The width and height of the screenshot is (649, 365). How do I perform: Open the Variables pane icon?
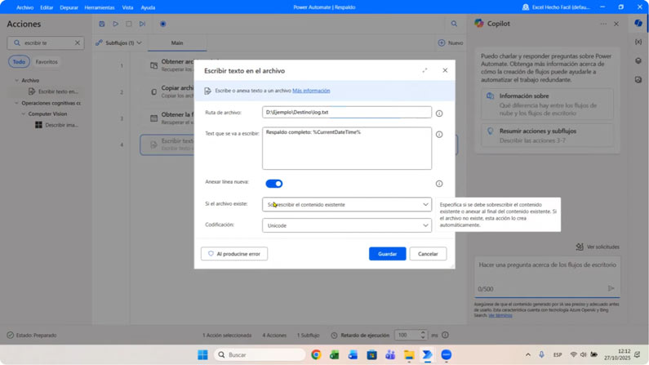[x=638, y=42]
